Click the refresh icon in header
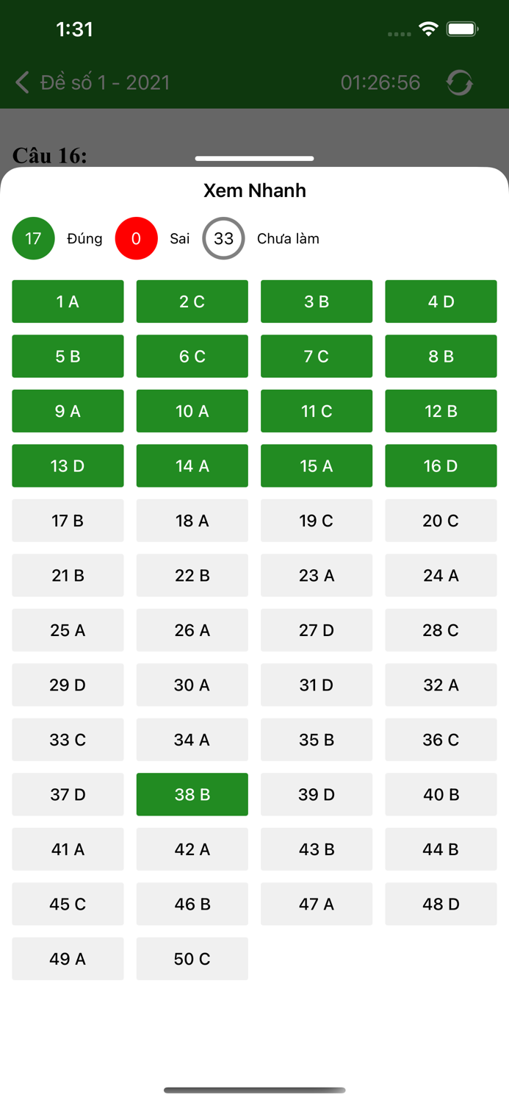This screenshot has height=1103, width=509. pyautogui.click(x=460, y=82)
